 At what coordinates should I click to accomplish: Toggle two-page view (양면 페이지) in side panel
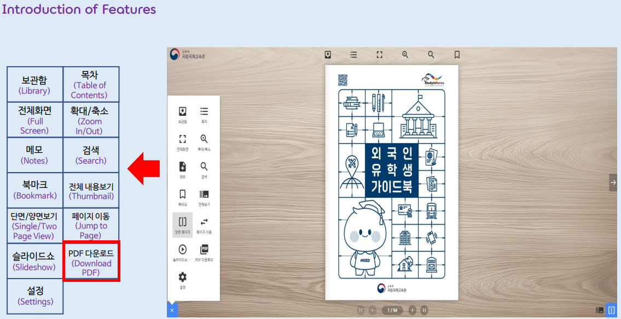coord(183,222)
